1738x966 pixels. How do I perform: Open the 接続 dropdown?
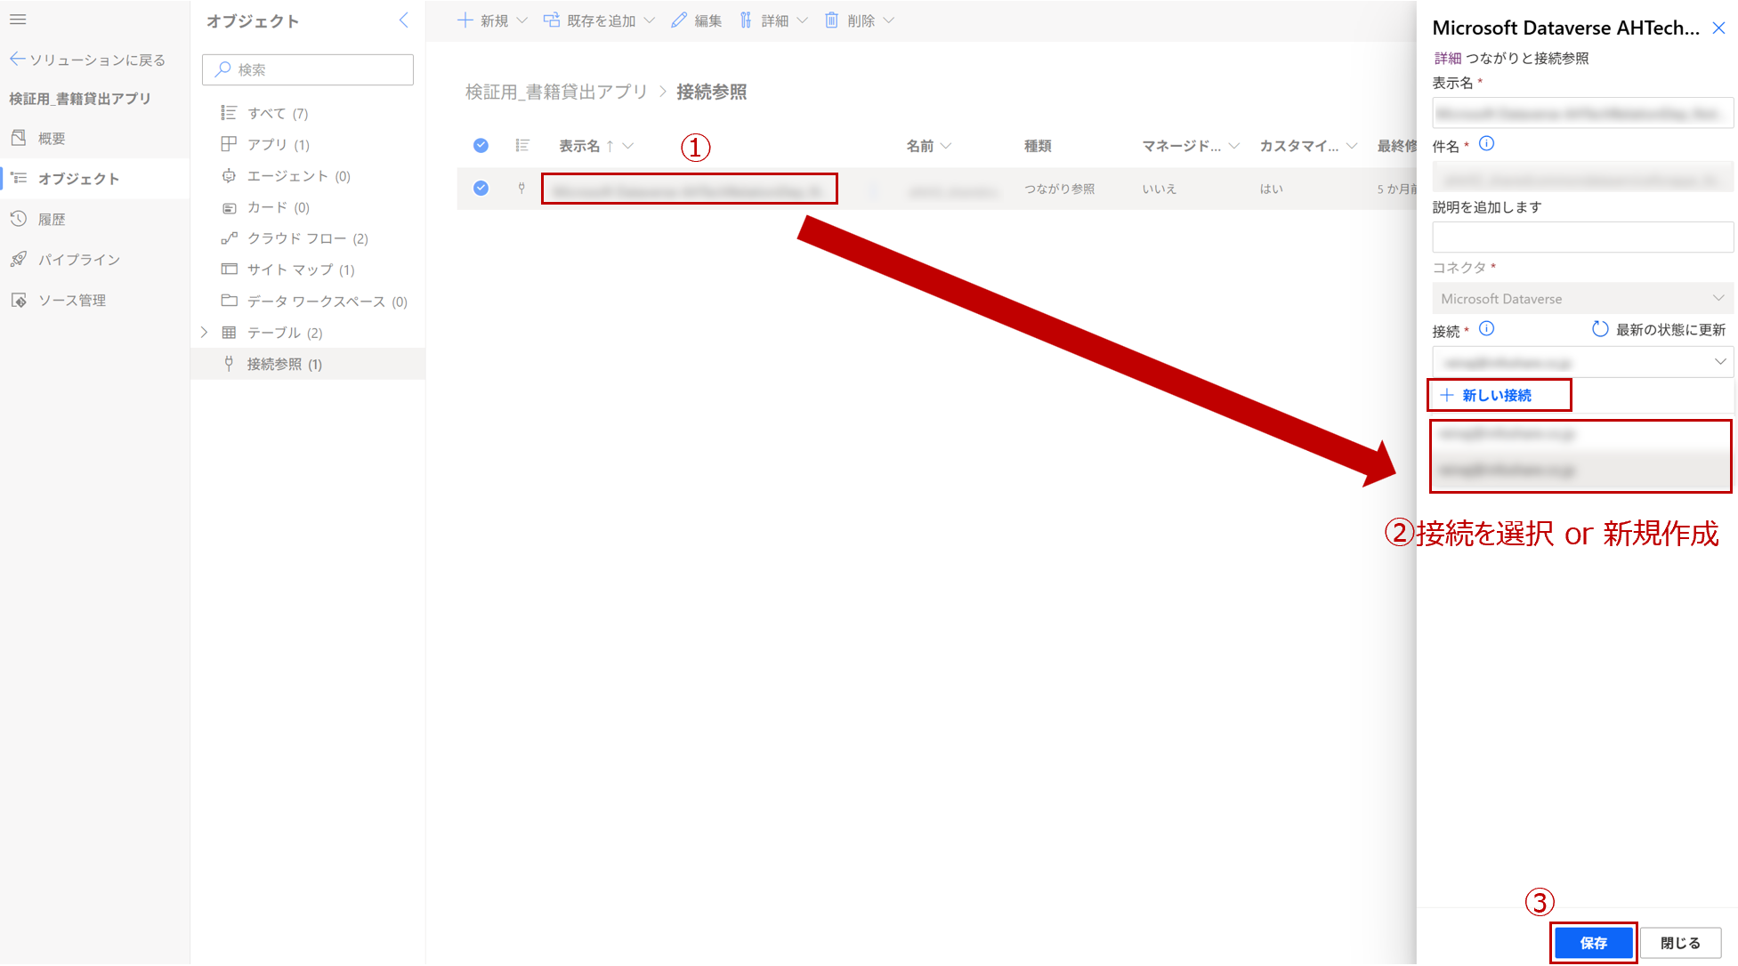pyautogui.click(x=1582, y=362)
